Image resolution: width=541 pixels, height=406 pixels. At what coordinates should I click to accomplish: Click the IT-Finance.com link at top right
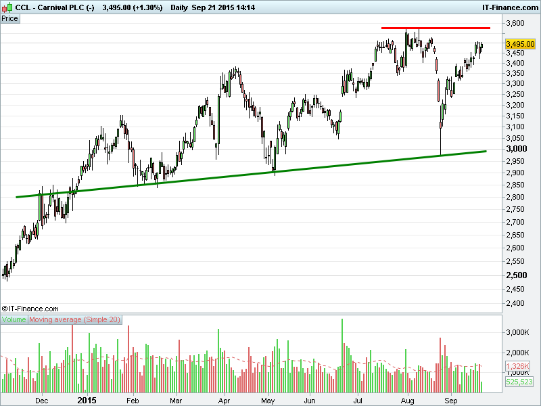coord(509,7)
